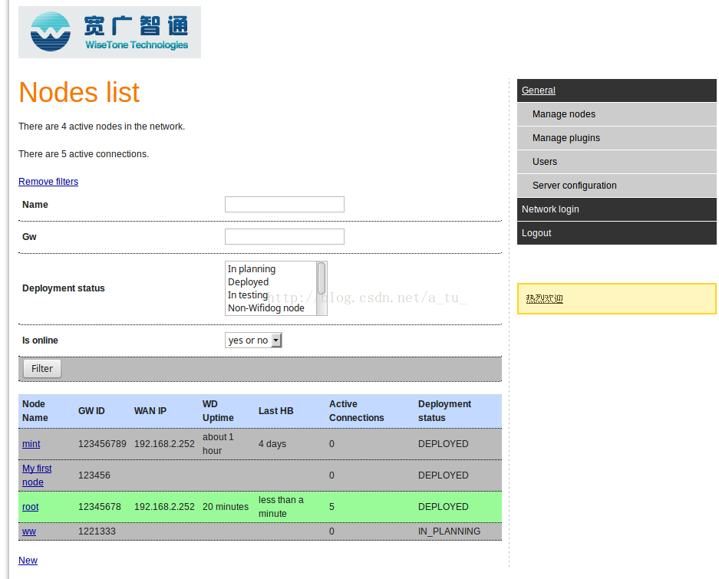
Task: Select 'In testing' deployment status option
Action: [x=248, y=294]
